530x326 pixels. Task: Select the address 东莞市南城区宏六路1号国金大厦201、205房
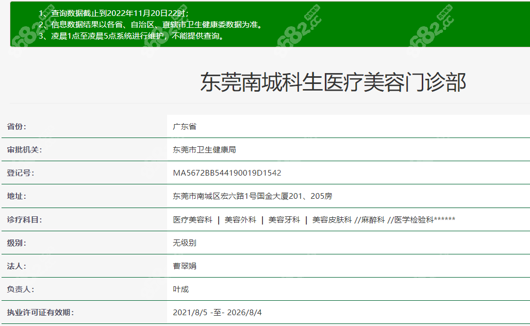pos(253,196)
